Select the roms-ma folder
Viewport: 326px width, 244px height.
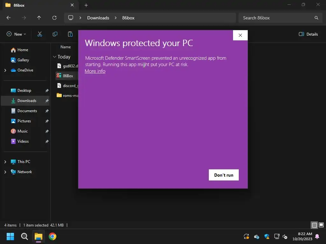(67, 95)
